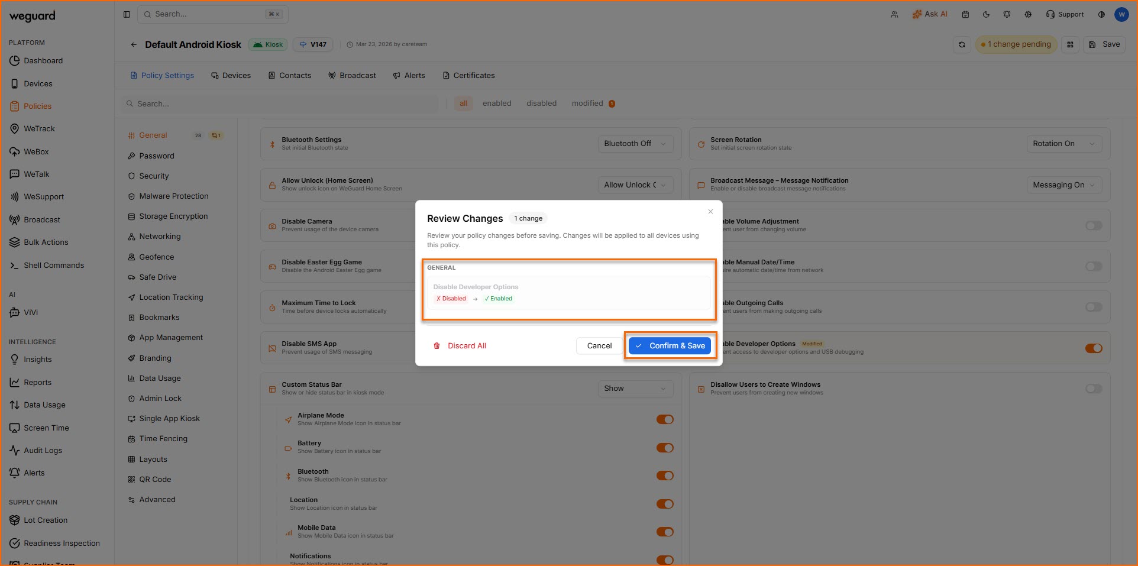The image size is (1138, 566).
Task: Click the back arrow icon
Action: point(134,45)
